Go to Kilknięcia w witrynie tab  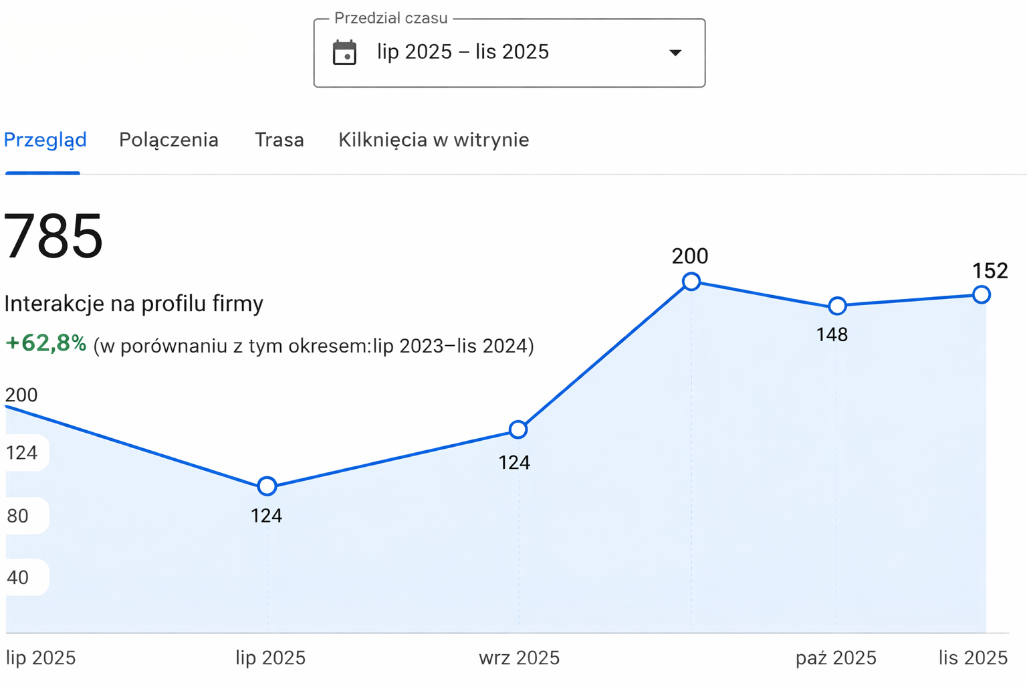433,140
